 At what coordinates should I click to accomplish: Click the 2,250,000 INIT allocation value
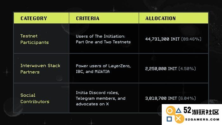[x=161, y=69]
